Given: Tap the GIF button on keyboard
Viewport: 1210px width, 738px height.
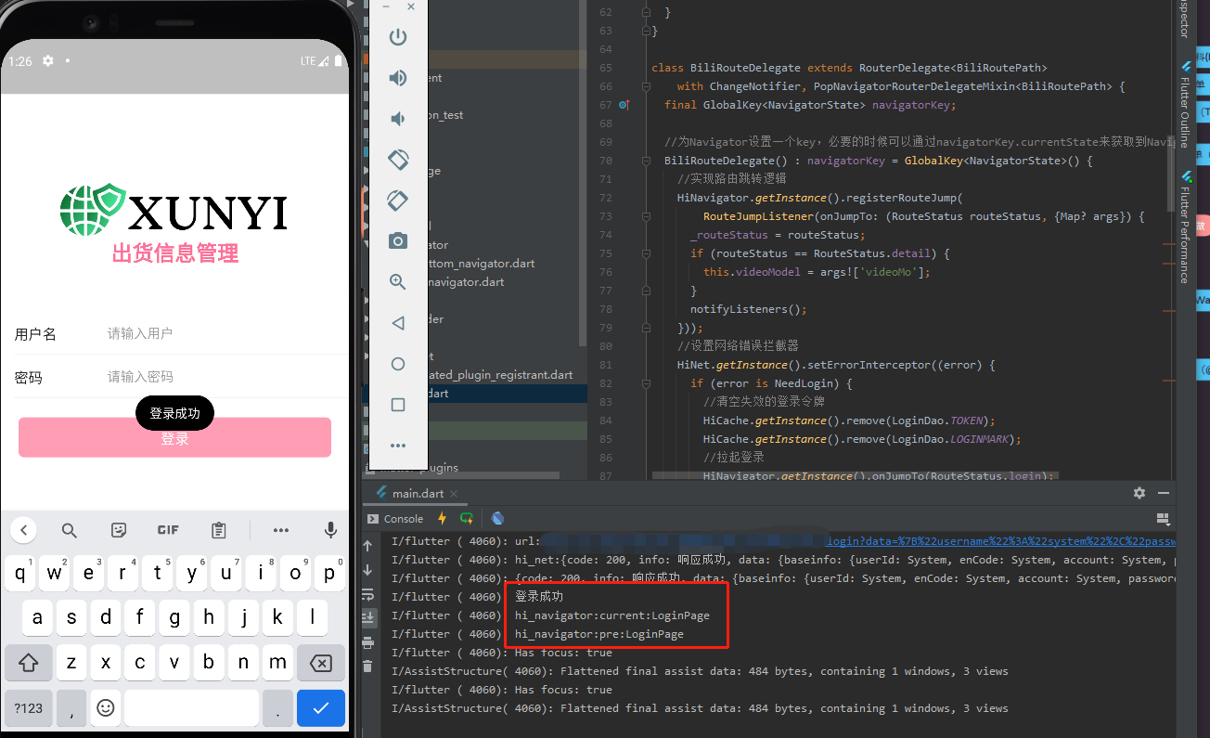Looking at the screenshot, I should (168, 530).
